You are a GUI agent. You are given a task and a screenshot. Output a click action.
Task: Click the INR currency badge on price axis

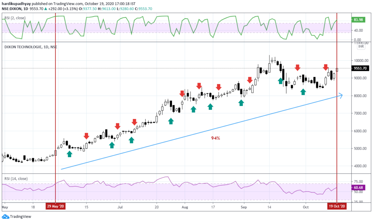point(361,46)
